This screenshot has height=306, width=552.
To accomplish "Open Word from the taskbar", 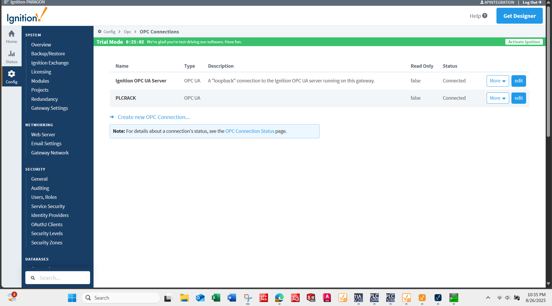I will point(232,298).
